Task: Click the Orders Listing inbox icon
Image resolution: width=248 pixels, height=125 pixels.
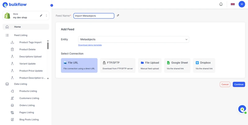Action: (12, 105)
